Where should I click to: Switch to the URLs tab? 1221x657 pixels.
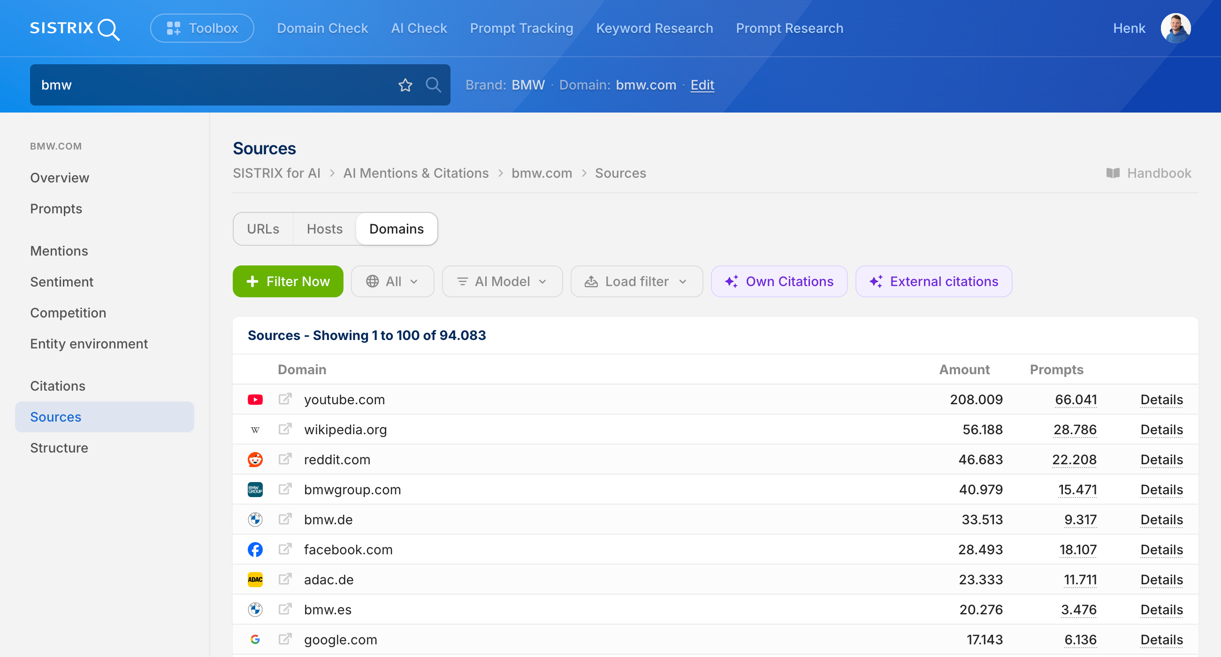[x=263, y=229]
